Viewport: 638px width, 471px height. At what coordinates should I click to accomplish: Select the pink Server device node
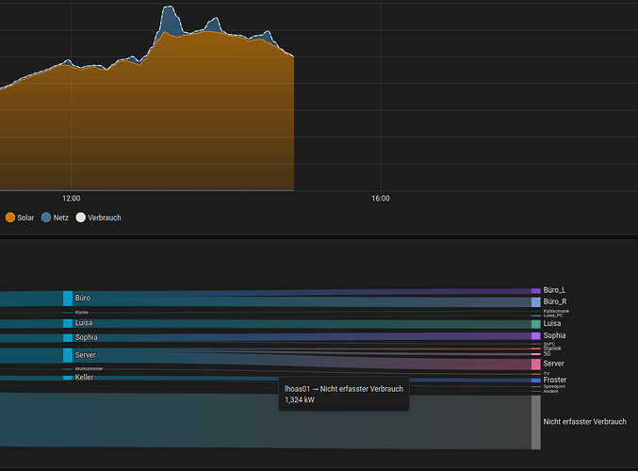tap(536, 364)
